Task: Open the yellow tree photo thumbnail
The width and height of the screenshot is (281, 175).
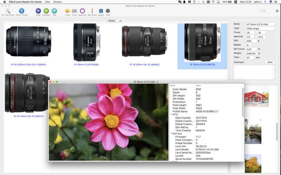Action: pyautogui.click(x=253, y=164)
